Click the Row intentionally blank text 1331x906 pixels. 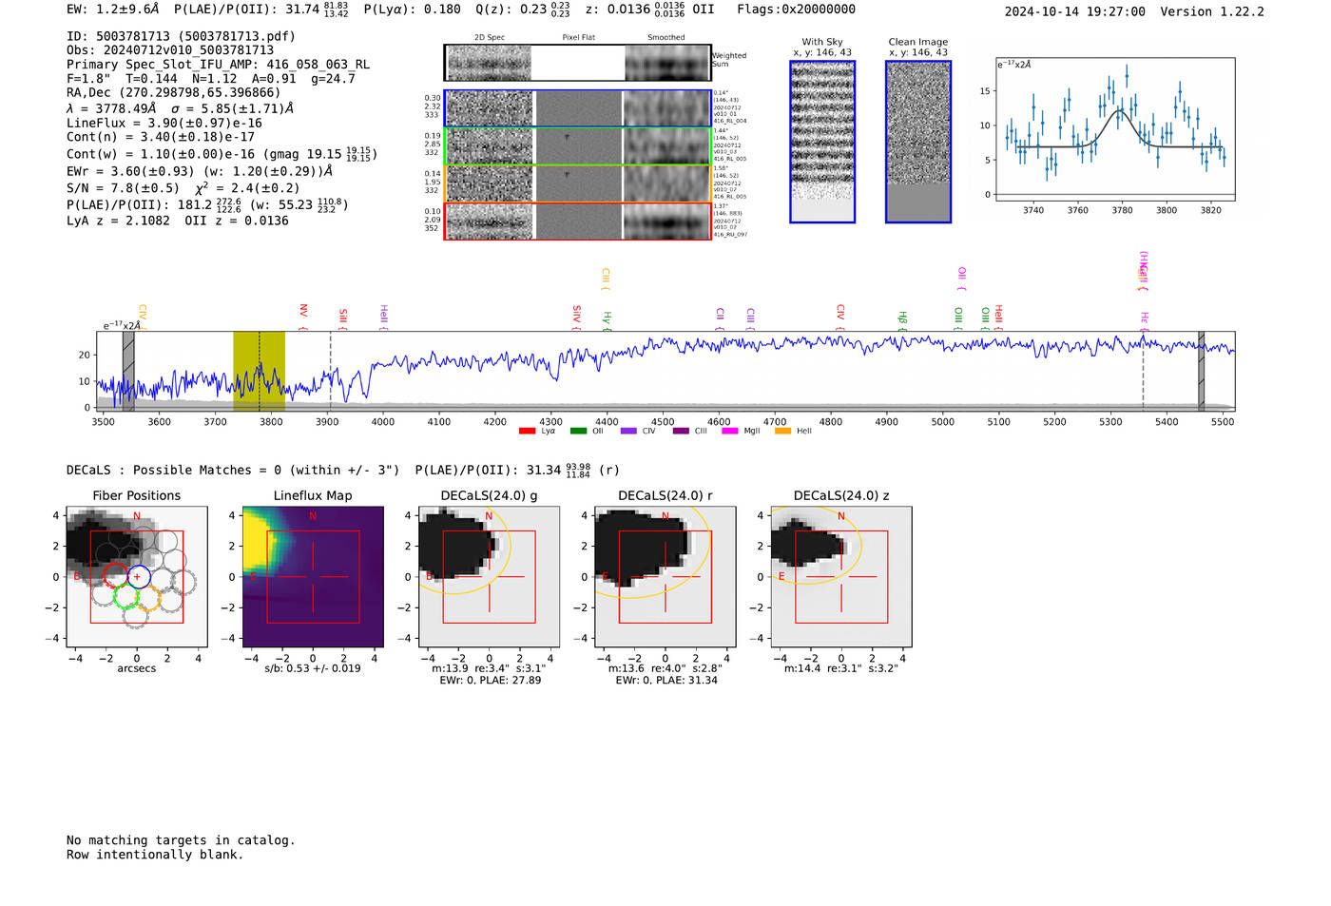pyautogui.click(x=155, y=855)
